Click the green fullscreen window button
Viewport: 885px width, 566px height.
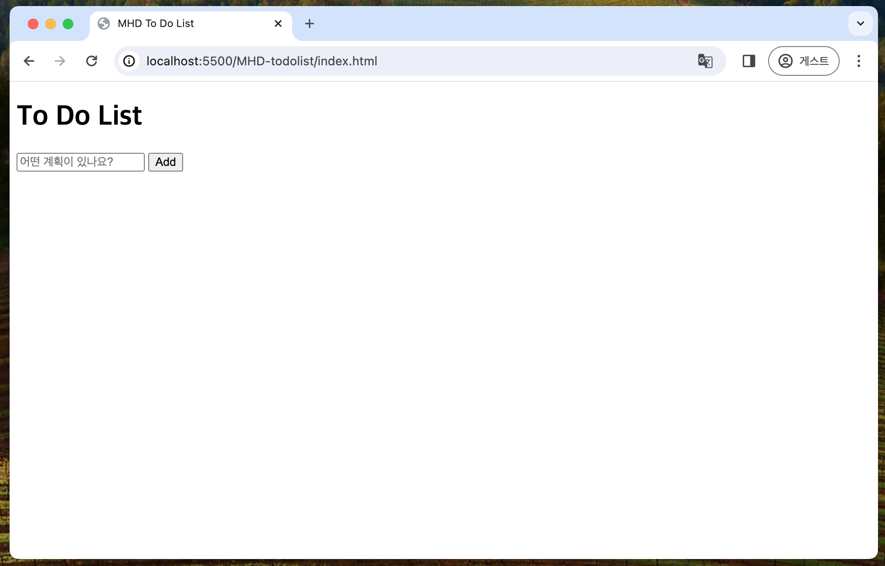click(68, 24)
